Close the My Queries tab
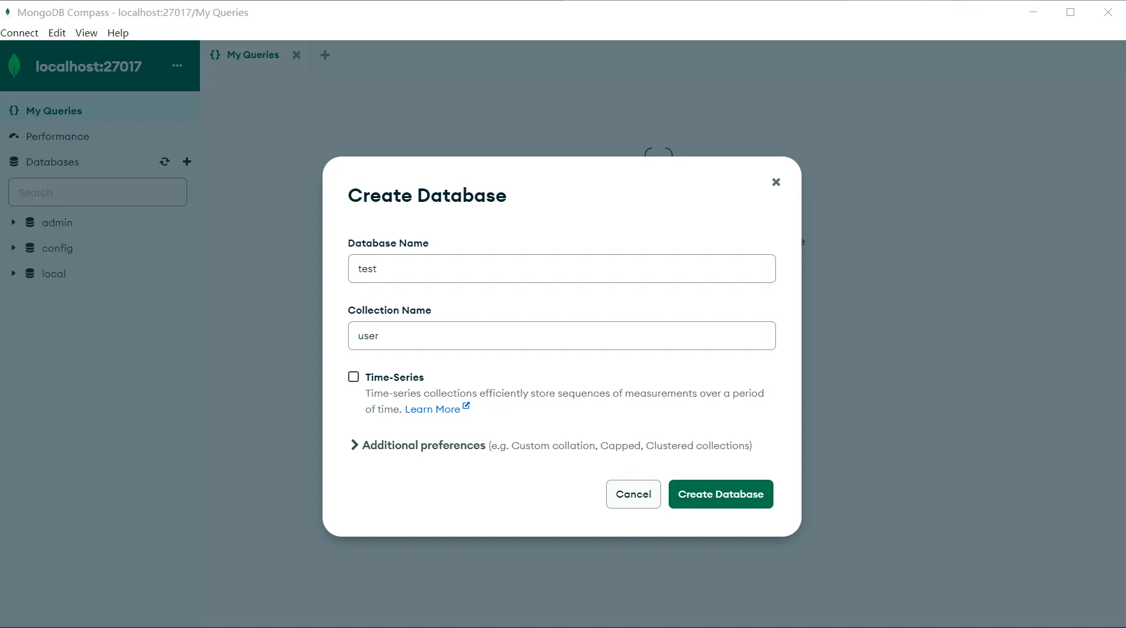 pyautogui.click(x=296, y=55)
